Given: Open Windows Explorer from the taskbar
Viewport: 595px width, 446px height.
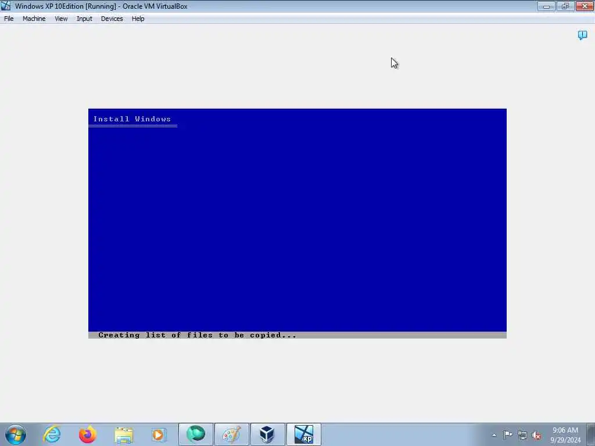Looking at the screenshot, I should click(x=124, y=434).
